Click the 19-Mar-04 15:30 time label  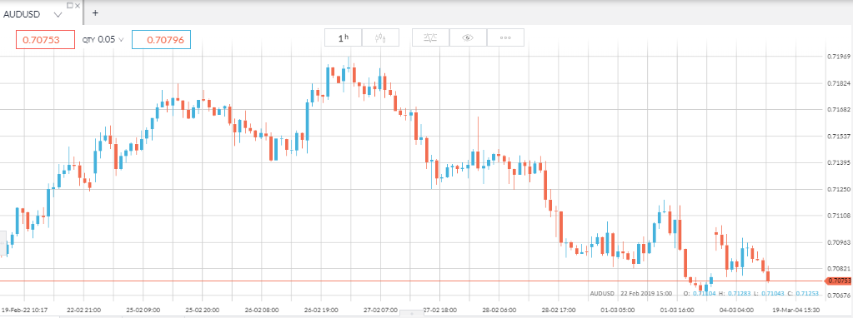(x=795, y=310)
